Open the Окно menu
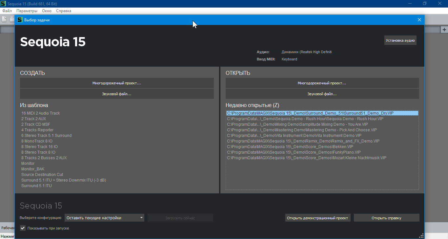Viewport: 448px width, 239px height. [x=47, y=11]
